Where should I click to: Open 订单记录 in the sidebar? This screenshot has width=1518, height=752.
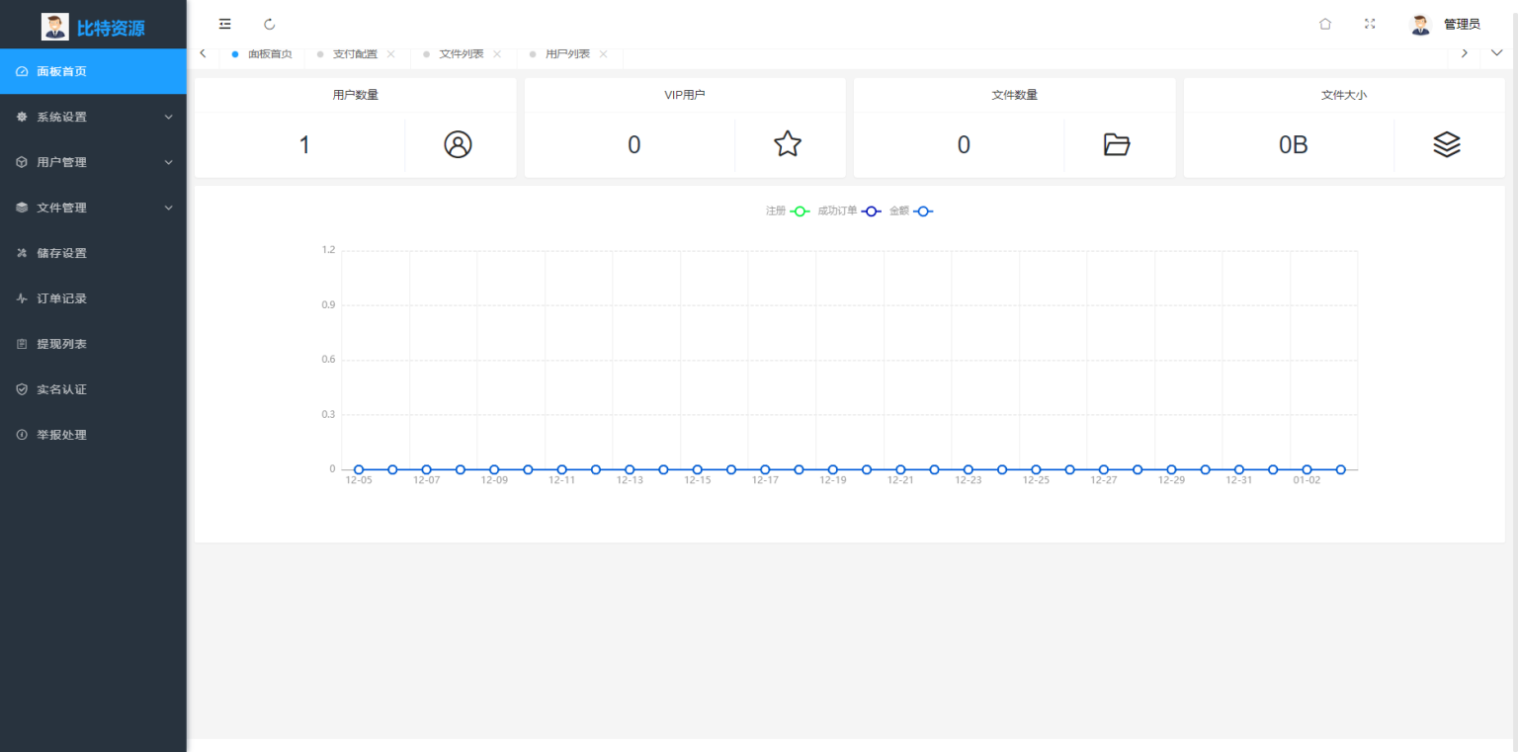(x=62, y=298)
